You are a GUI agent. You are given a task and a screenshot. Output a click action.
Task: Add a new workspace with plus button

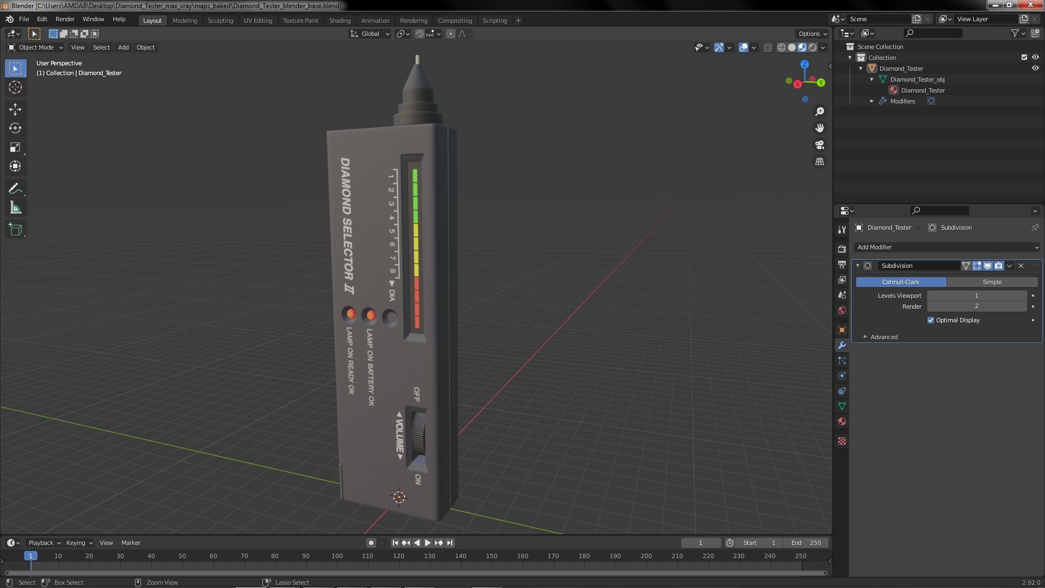coord(518,21)
